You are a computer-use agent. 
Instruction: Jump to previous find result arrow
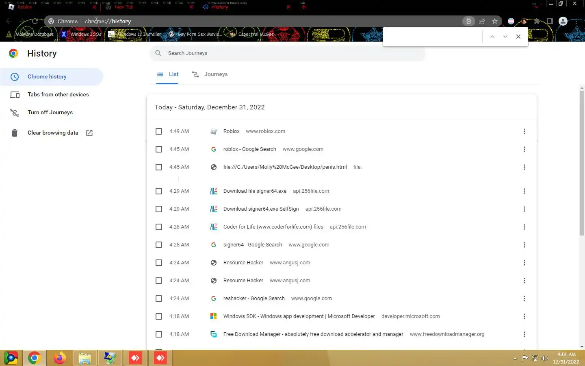click(492, 37)
